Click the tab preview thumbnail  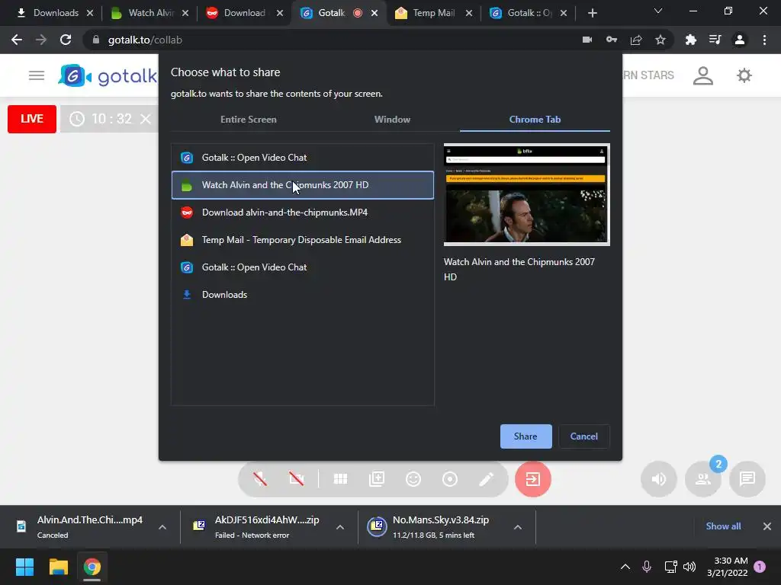[526, 194]
